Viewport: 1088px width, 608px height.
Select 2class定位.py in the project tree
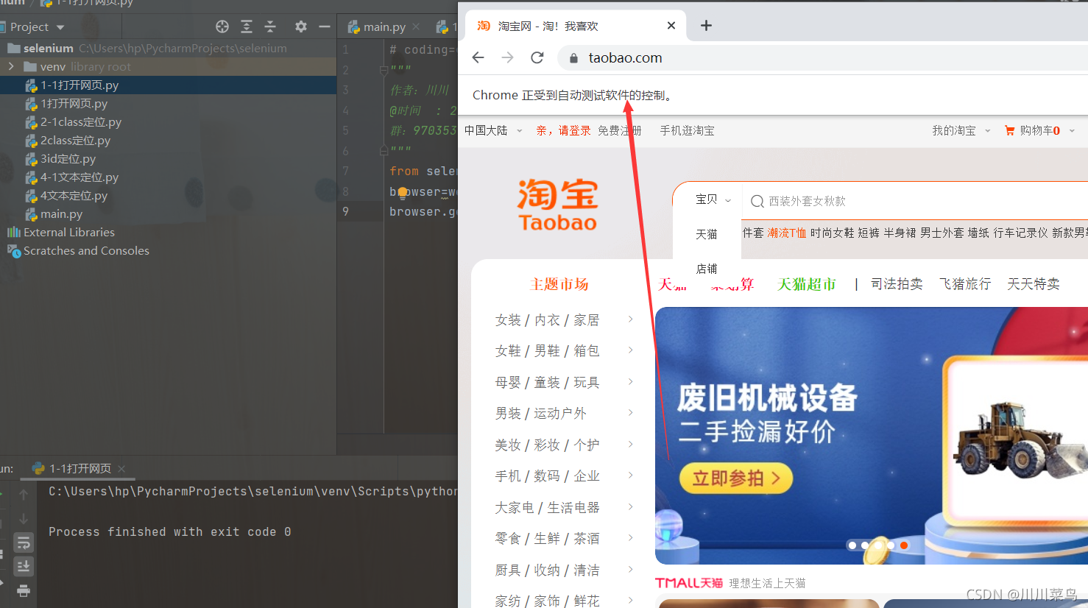click(75, 141)
